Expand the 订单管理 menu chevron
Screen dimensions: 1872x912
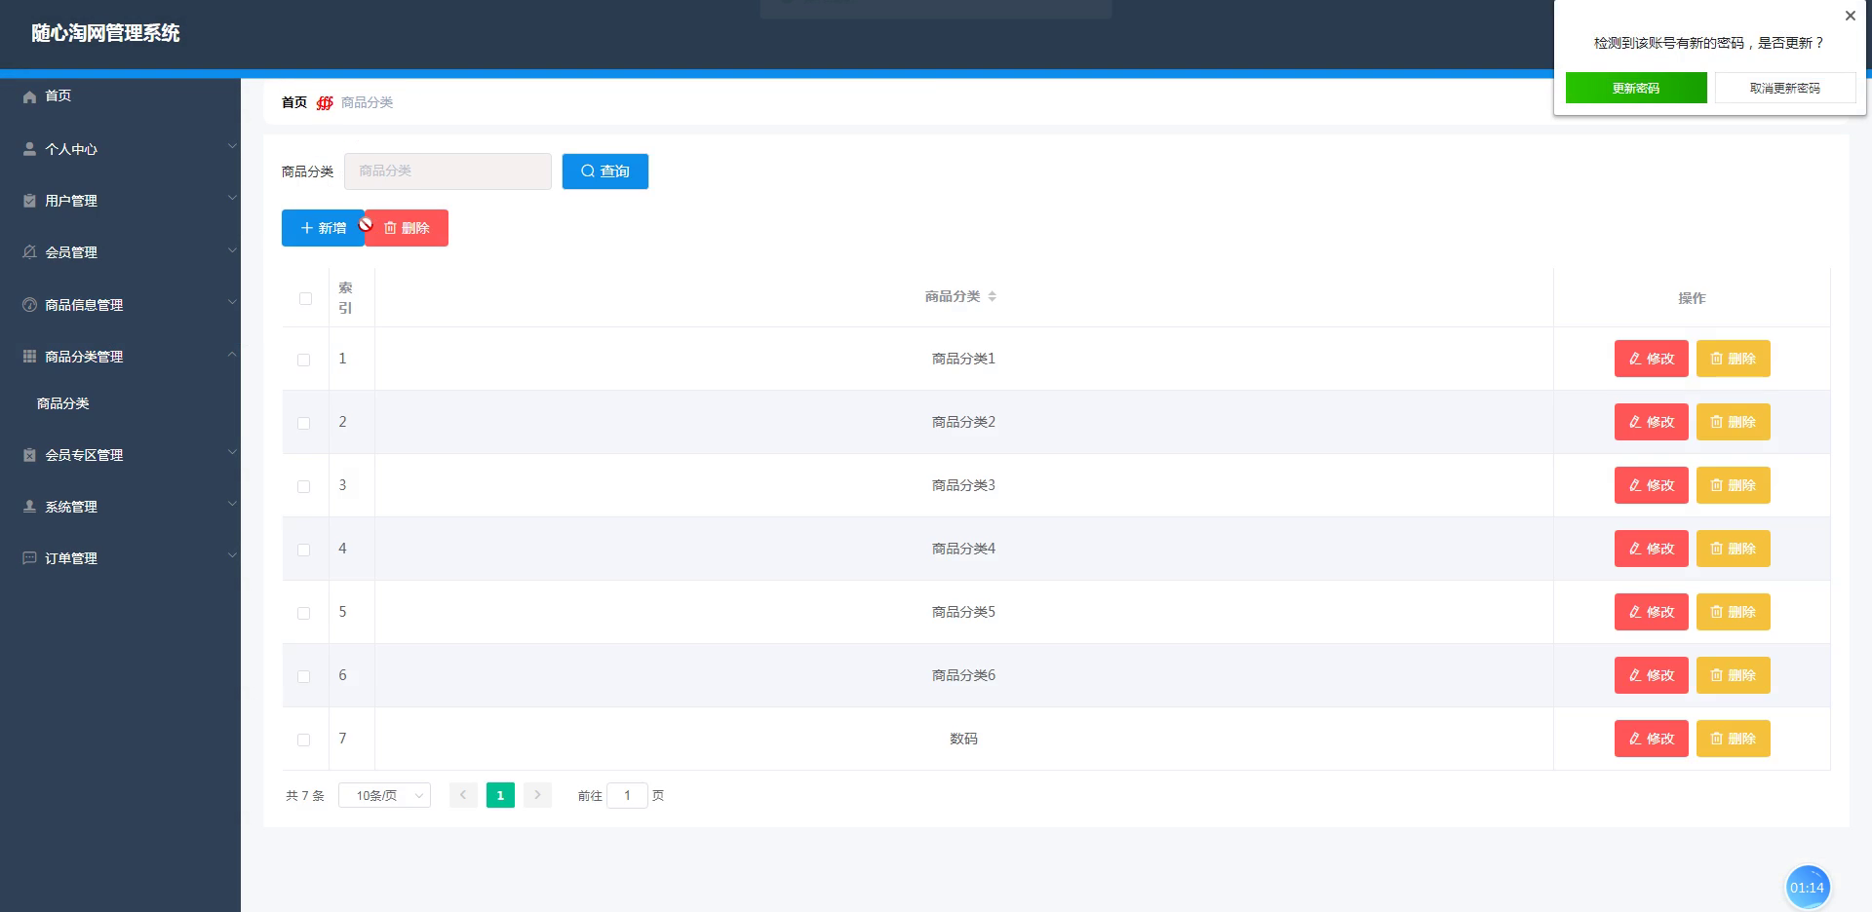(232, 555)
